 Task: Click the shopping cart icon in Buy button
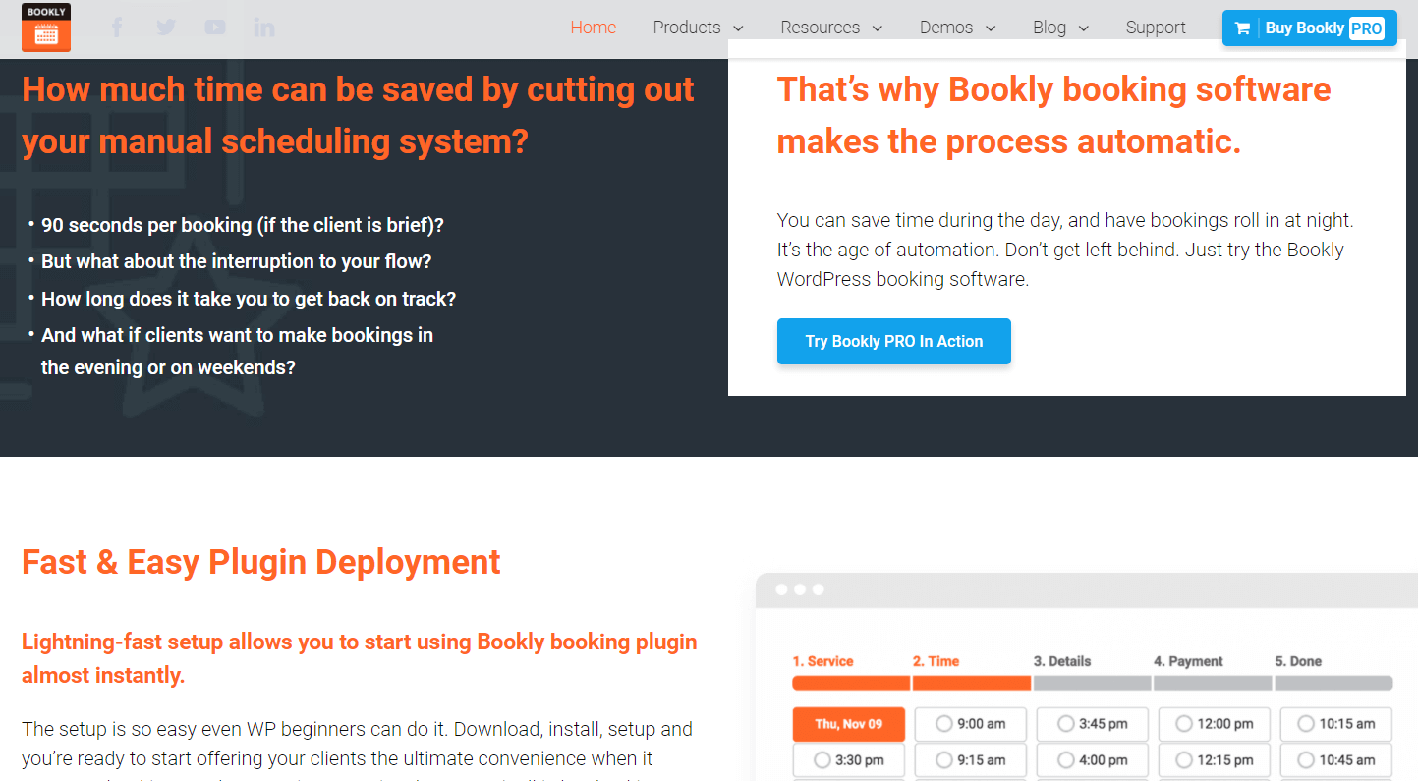(x=1242, y=28)
